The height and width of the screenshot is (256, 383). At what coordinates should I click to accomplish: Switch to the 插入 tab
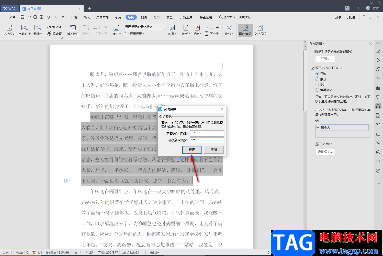[x=87, y=17]
